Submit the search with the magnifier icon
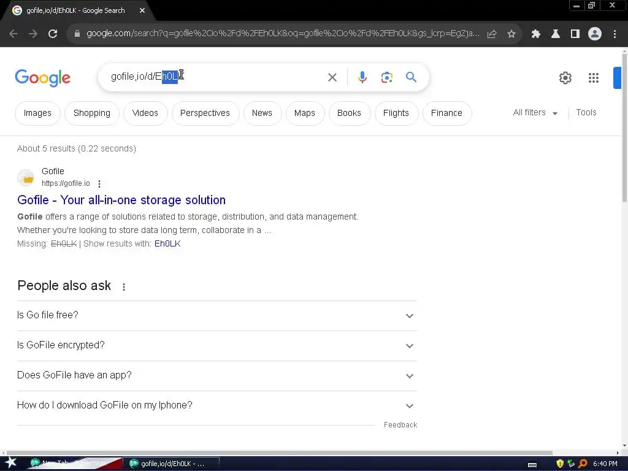 pos(412,77)
